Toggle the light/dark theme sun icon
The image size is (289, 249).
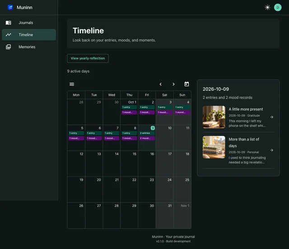click(x=267, y=7)
